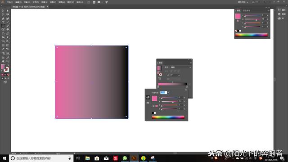
Task: Click the black swatch in top-right Color panel
Action: click(x=238, y=31)
